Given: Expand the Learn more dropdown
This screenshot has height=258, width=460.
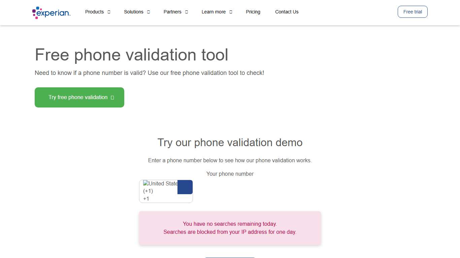Looking at the screenshot, I should [213, 12].
